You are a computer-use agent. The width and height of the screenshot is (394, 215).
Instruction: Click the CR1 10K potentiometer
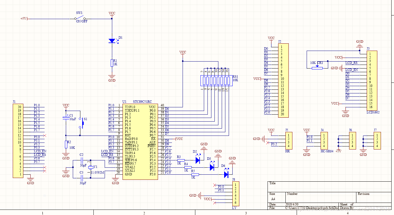(317, 68)
